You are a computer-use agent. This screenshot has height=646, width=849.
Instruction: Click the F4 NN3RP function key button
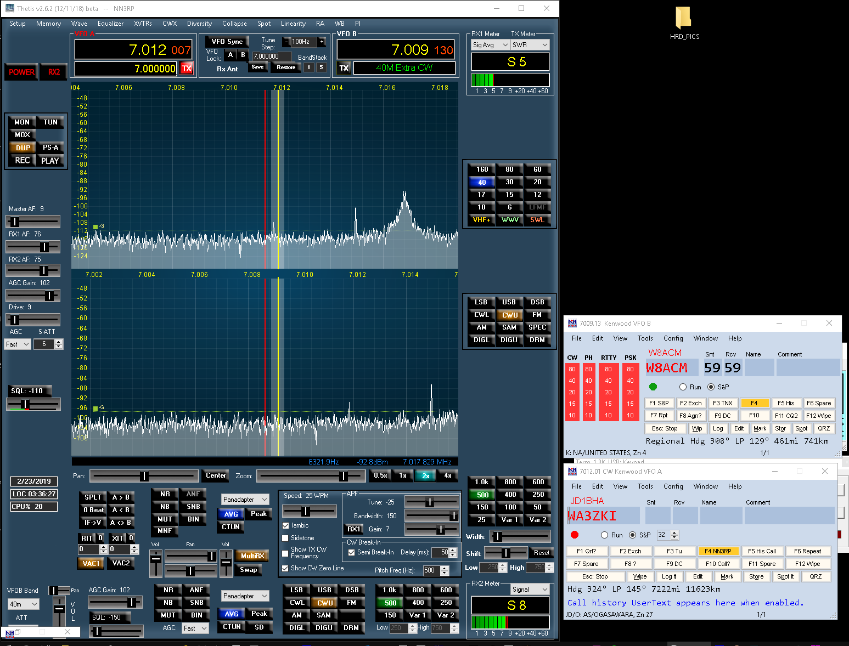point(717,551)
